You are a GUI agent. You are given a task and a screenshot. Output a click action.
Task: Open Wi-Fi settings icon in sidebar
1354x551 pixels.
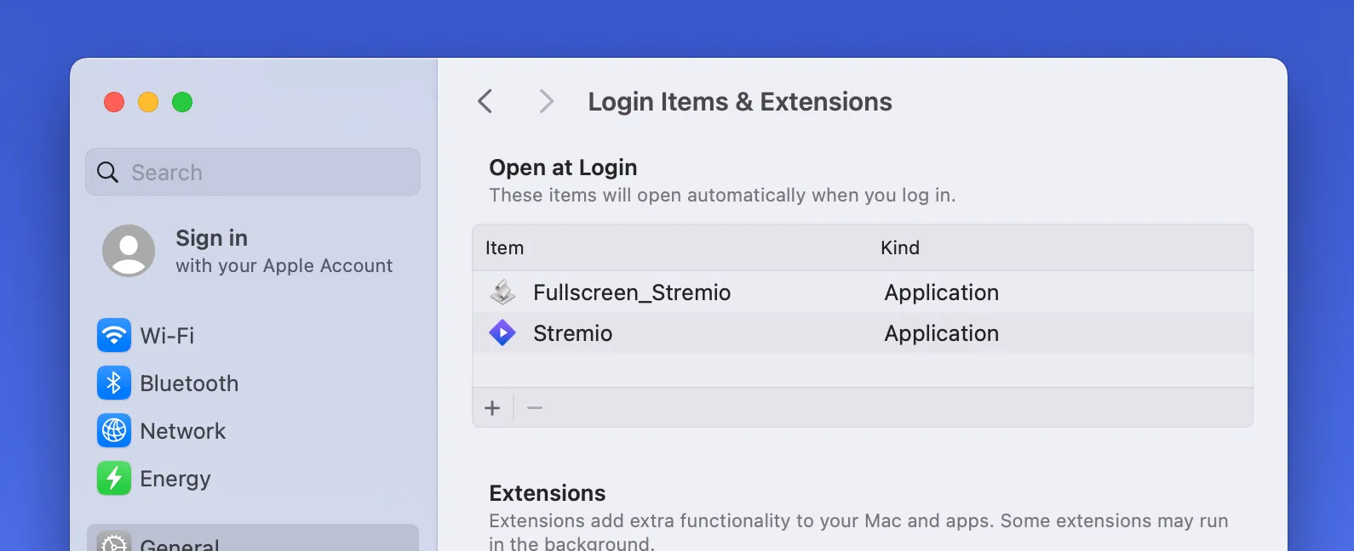114,335
